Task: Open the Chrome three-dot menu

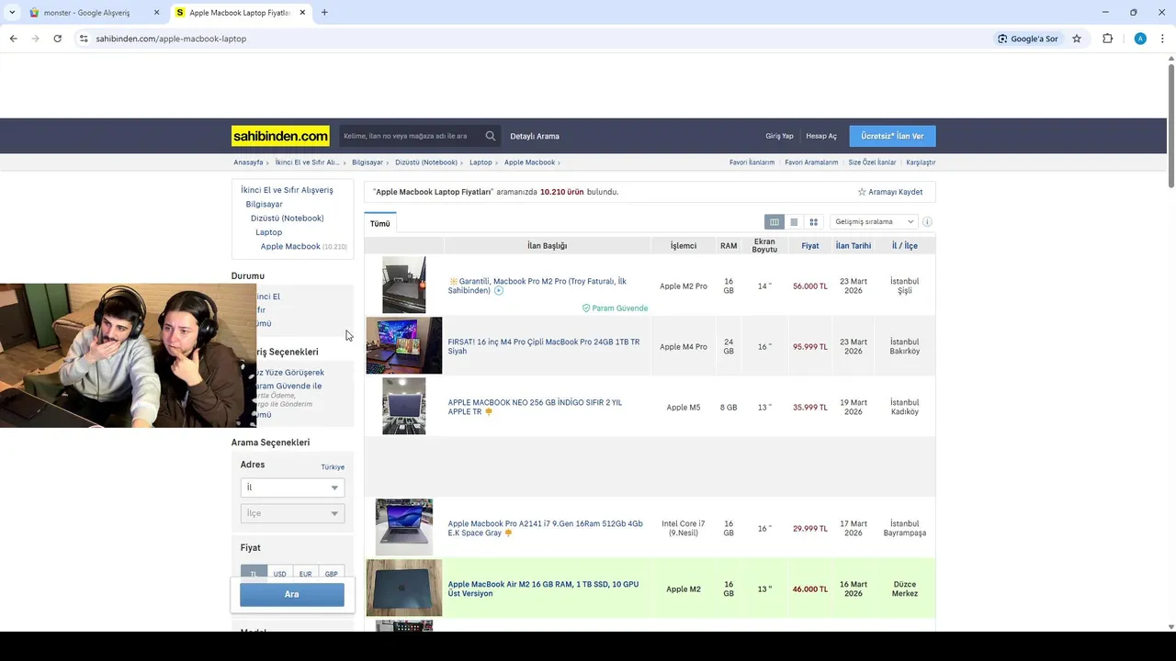Action: [1163, 39]
